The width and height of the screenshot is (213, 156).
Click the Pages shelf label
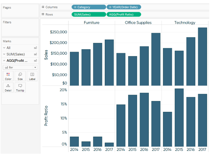(x=7, y=7)
